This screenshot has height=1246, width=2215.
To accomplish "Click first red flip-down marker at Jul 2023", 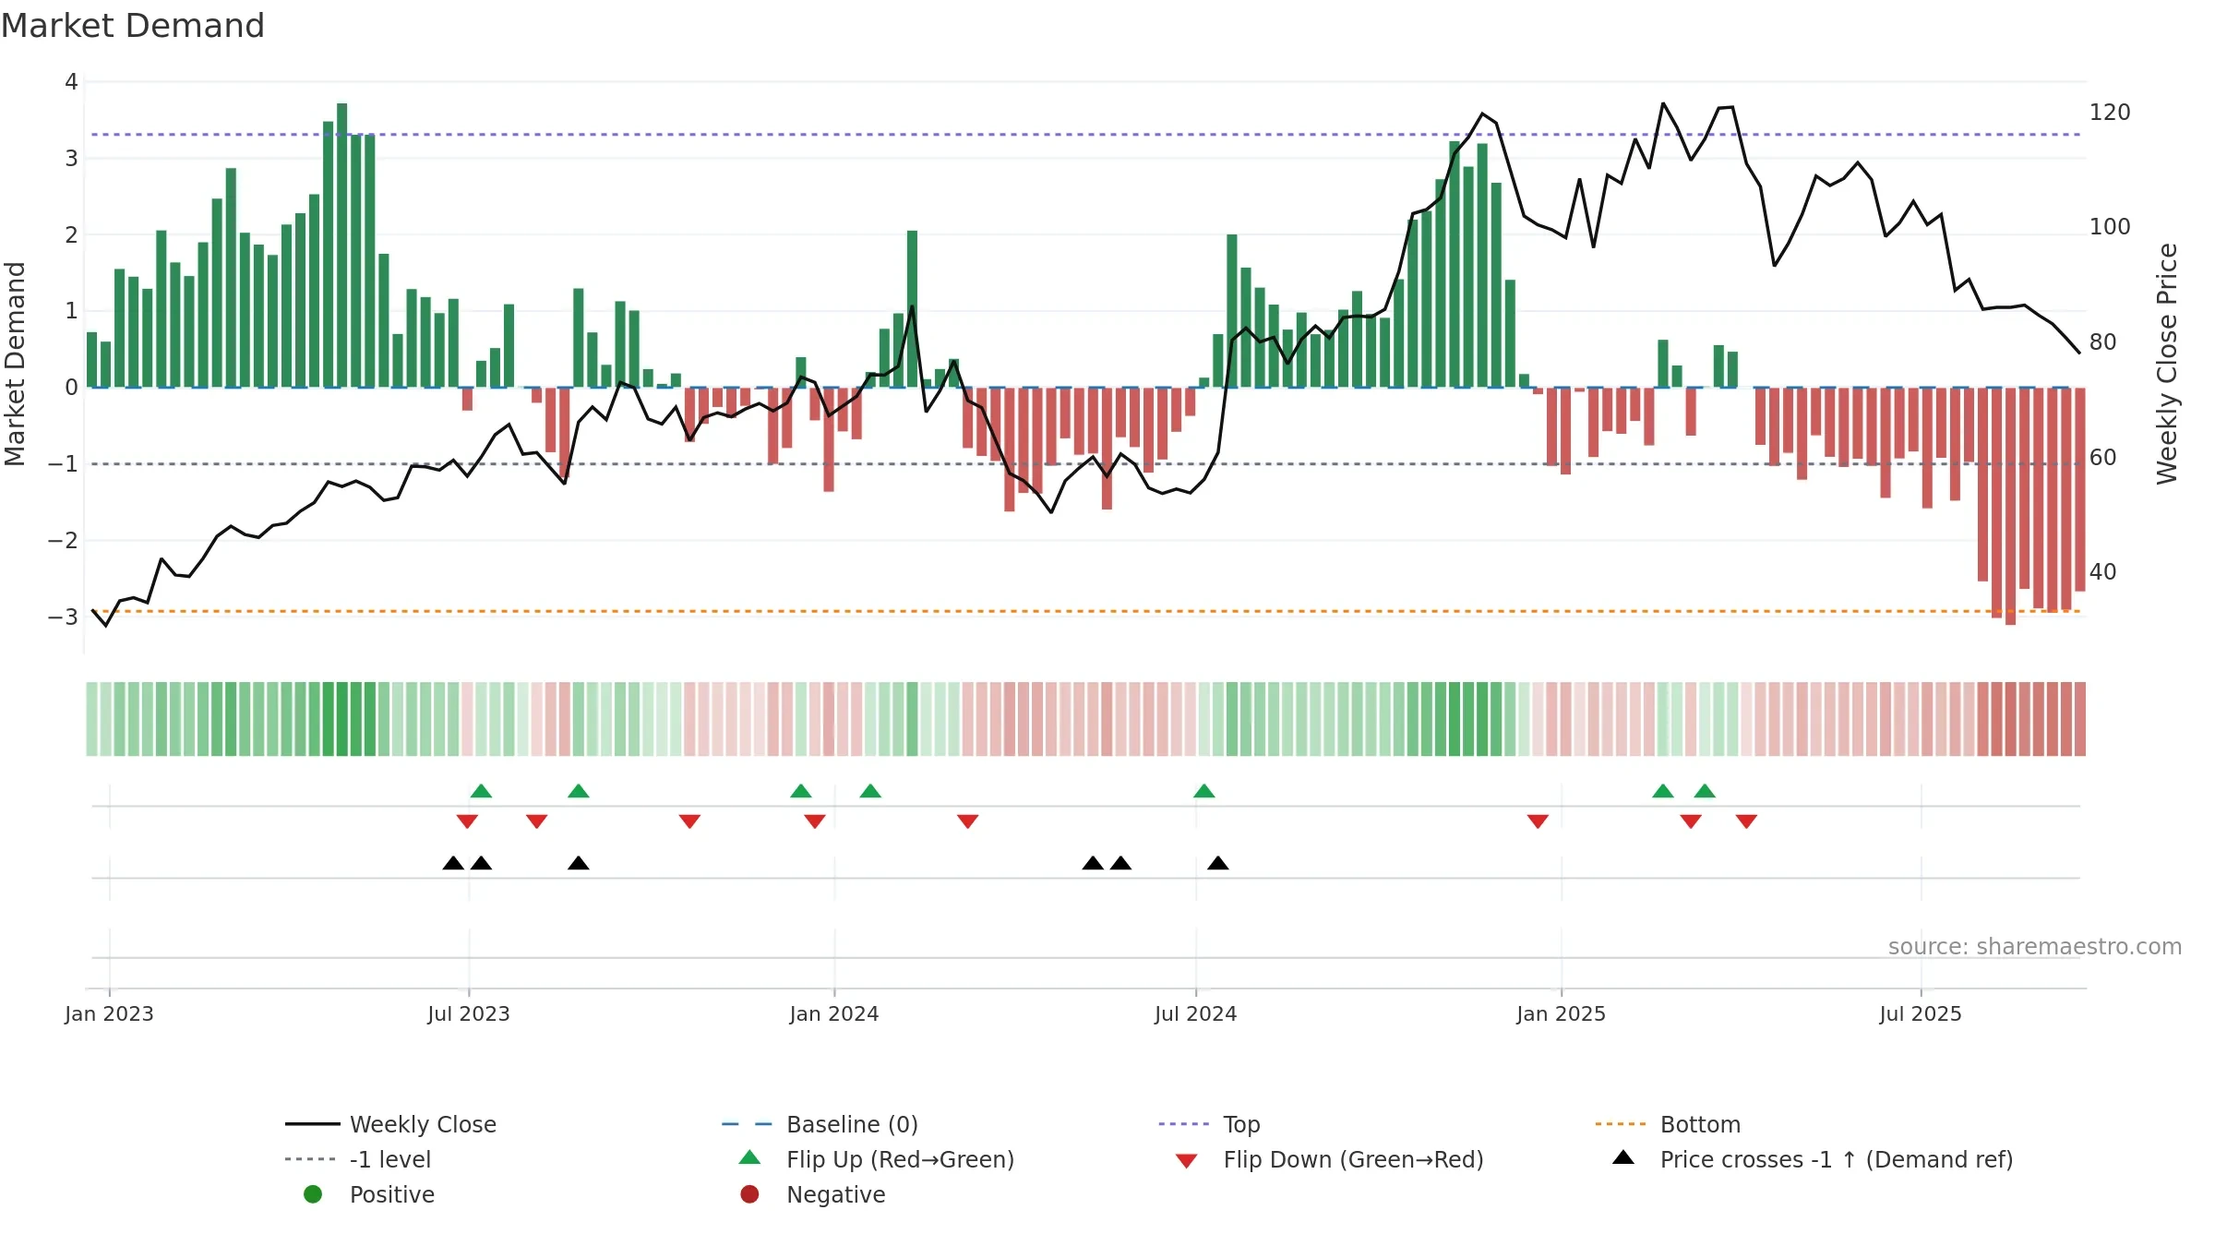I will (467, 821).
